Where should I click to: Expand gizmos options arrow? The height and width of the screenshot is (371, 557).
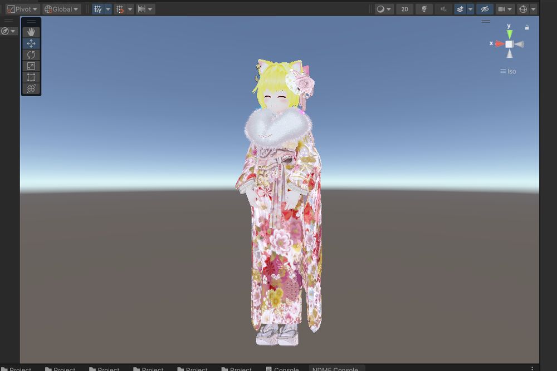(x=533, y=9)
